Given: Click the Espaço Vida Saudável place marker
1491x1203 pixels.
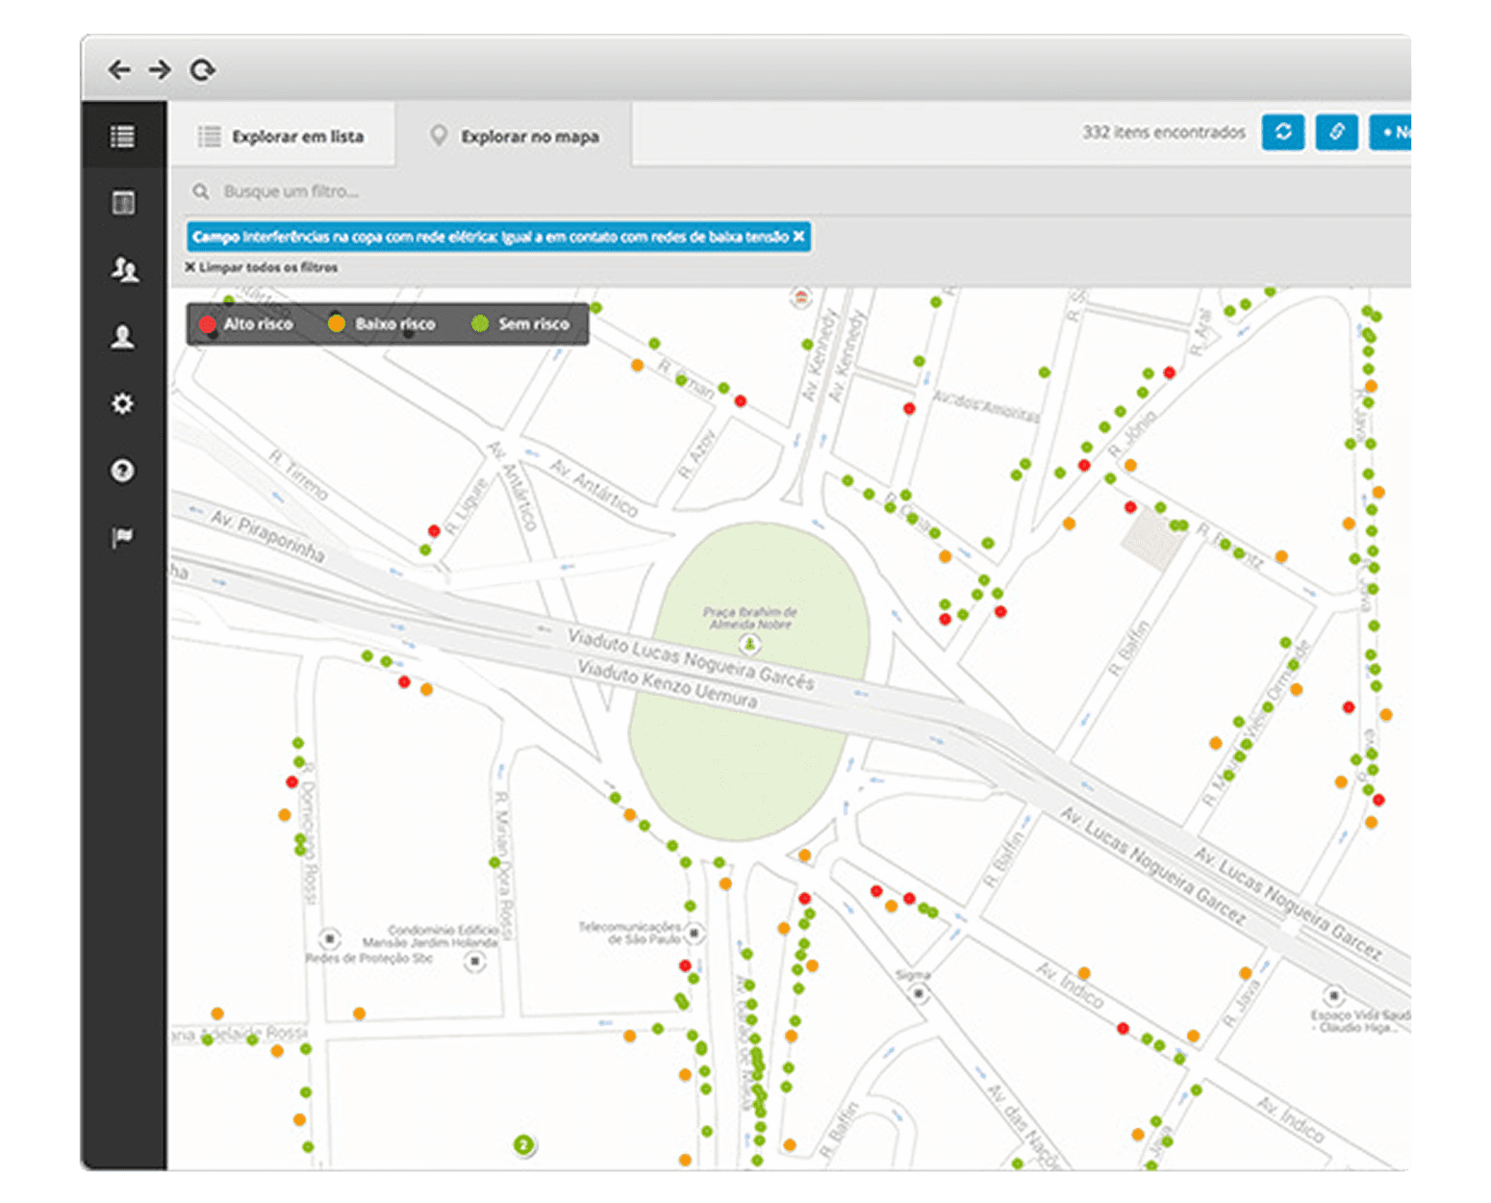Looking at the screenshot, I should (1333, 995).
